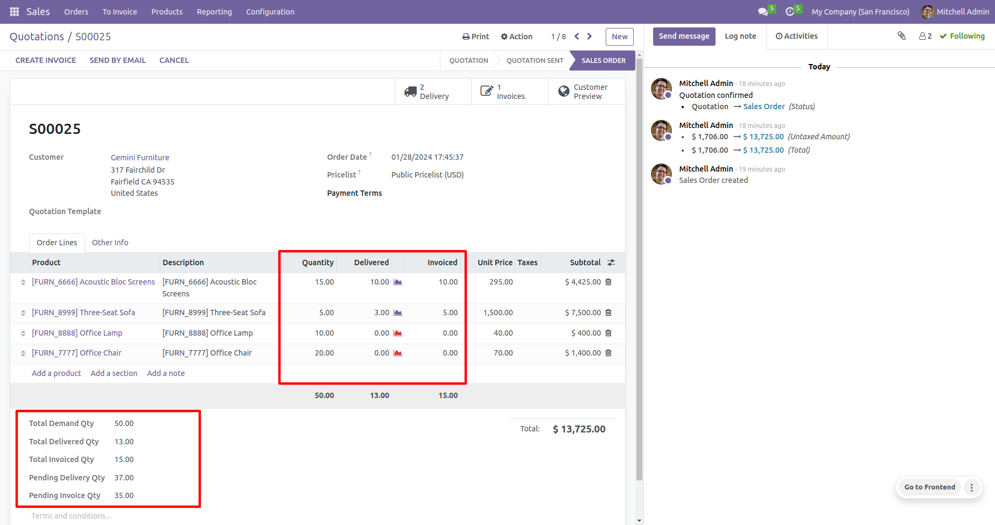Toggle the Following subscription status

pyautogui.click(x=962, y=36)
